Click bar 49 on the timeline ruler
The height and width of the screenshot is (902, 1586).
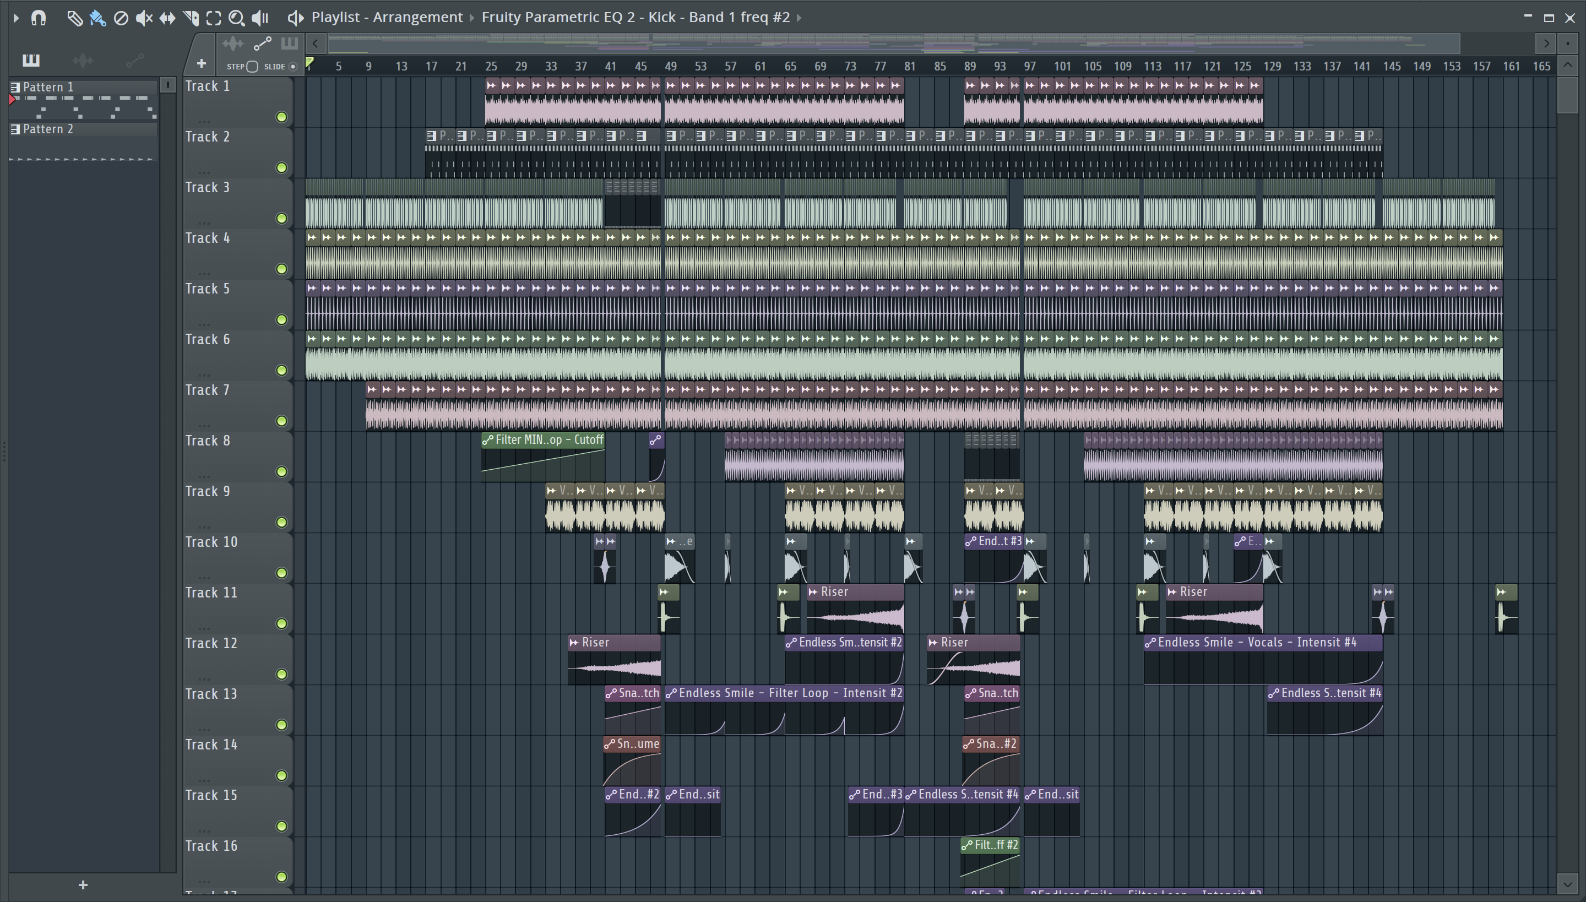(x=671, y=66)
